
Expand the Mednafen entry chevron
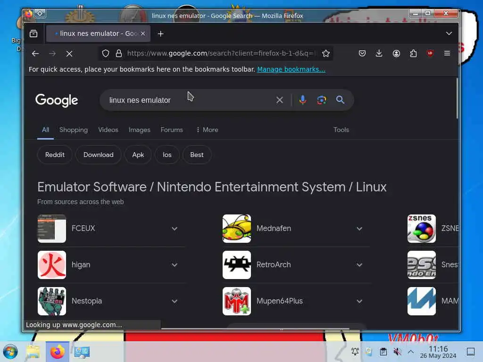[x=359, y=229]
